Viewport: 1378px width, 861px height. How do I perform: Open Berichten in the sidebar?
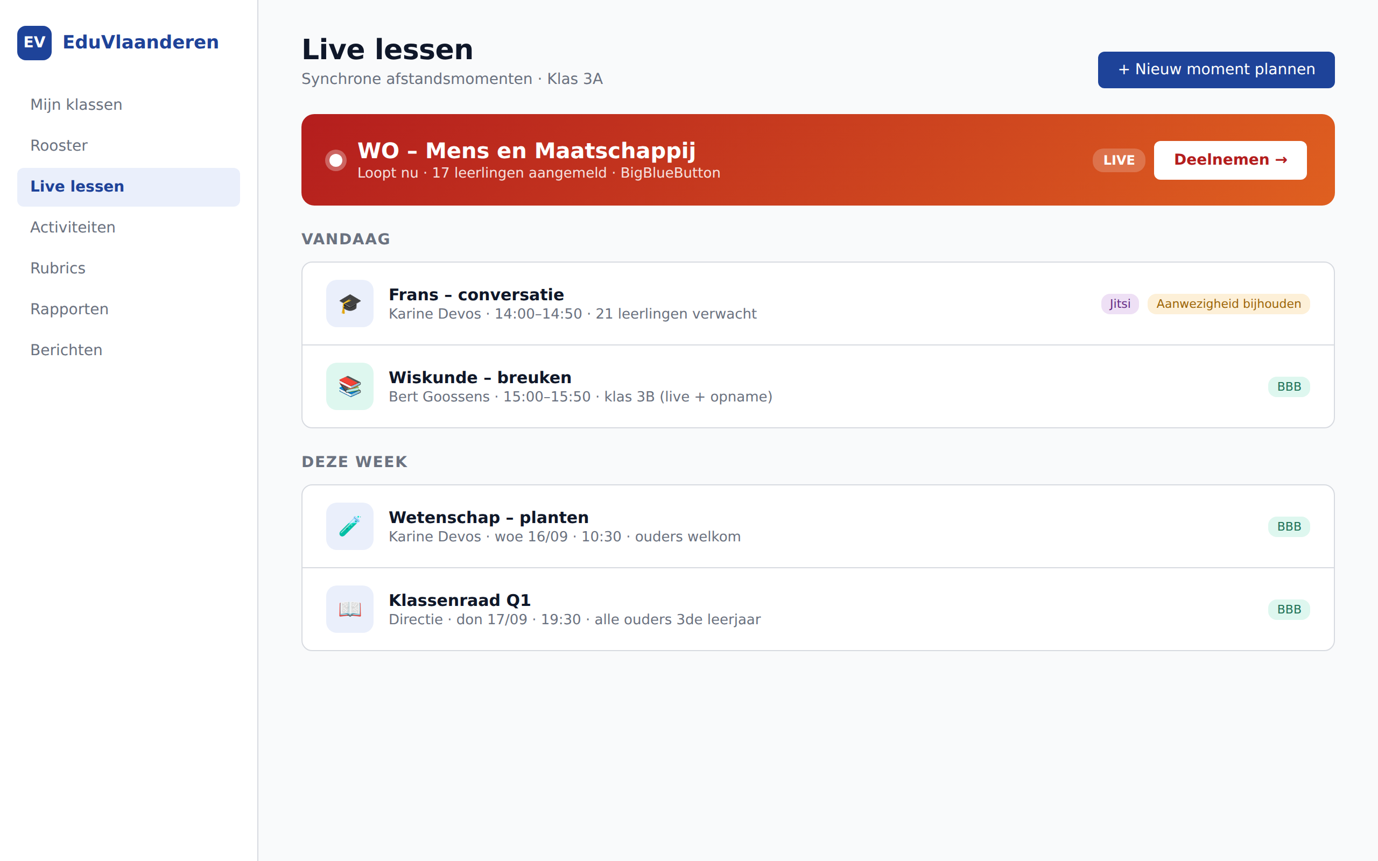[129, 350]
